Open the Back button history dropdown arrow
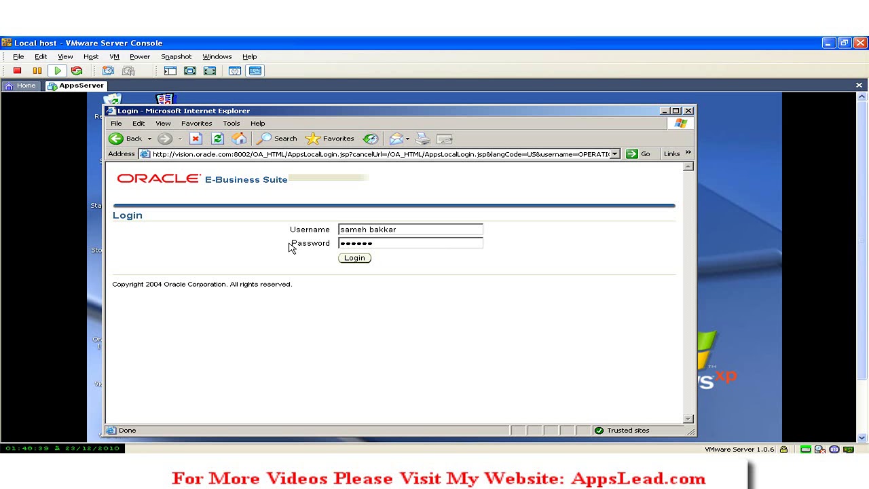Screen dimensions: 869x489 (x=149, y=139)
